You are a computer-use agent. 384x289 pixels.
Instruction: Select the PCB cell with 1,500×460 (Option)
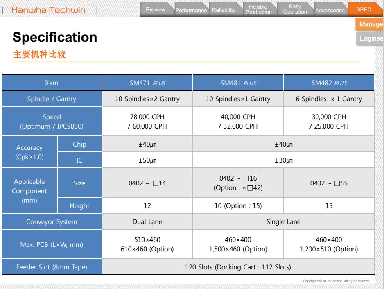[238, 244]
